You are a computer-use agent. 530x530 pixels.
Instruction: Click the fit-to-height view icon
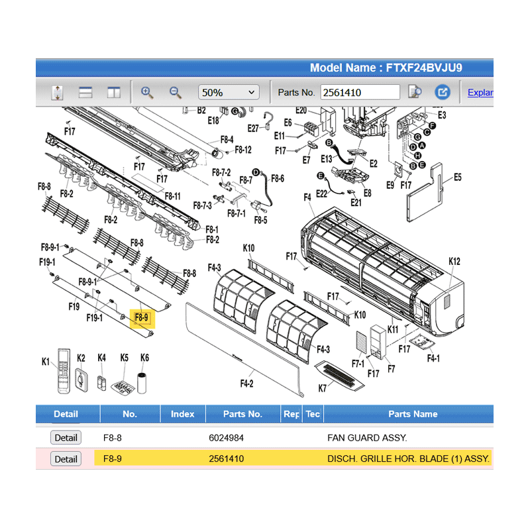(x=57, y=93)
